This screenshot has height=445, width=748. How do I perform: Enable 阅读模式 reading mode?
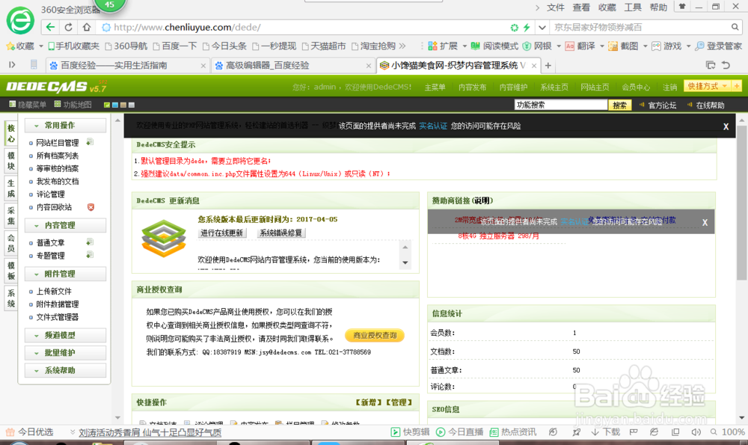click(x=494, y=46)
